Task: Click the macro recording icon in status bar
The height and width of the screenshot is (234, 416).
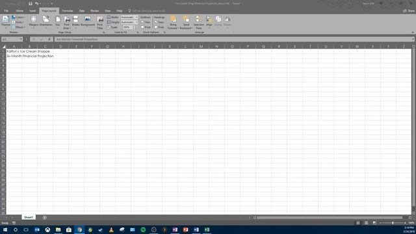Action: 14,223
